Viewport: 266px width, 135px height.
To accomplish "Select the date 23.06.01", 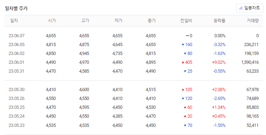I will coord(16,62).
